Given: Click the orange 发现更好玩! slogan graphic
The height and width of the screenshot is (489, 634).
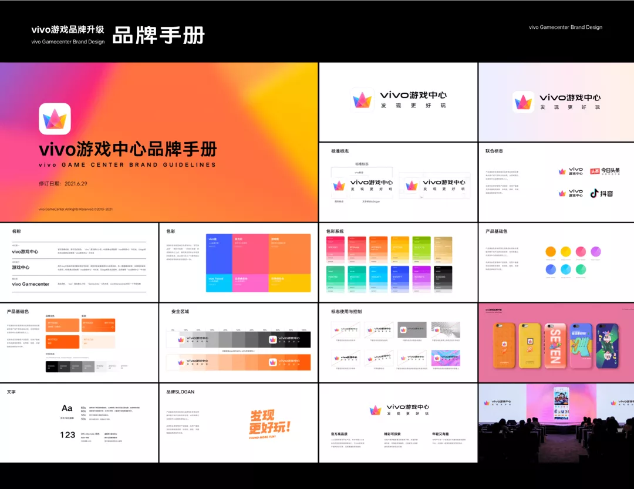Looking at the screenshot, I should (x=269, y=424).
